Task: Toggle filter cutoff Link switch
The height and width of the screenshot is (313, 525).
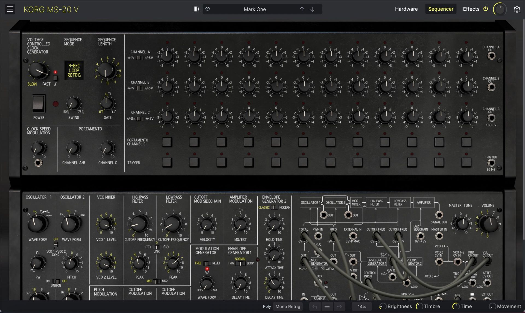Action: coord(156,247)
